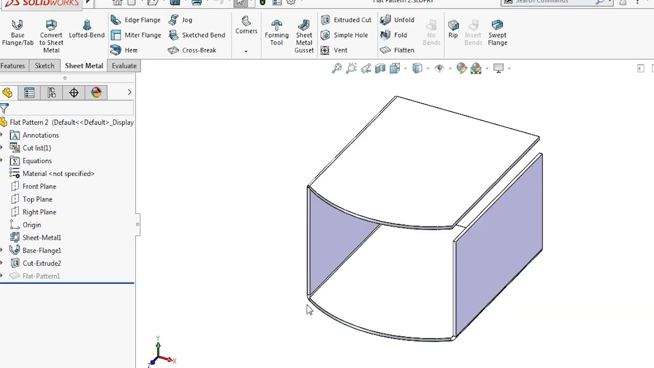Viewport: 654px width, 368px height.
Task: Select the Jog tool
Action: coord(180,20)
